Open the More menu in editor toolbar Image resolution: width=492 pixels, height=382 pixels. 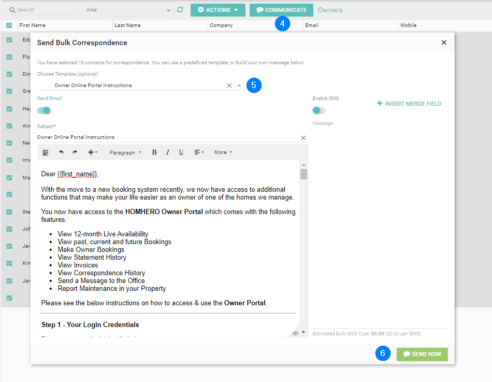pyautogui.click(x=223, y=152)
